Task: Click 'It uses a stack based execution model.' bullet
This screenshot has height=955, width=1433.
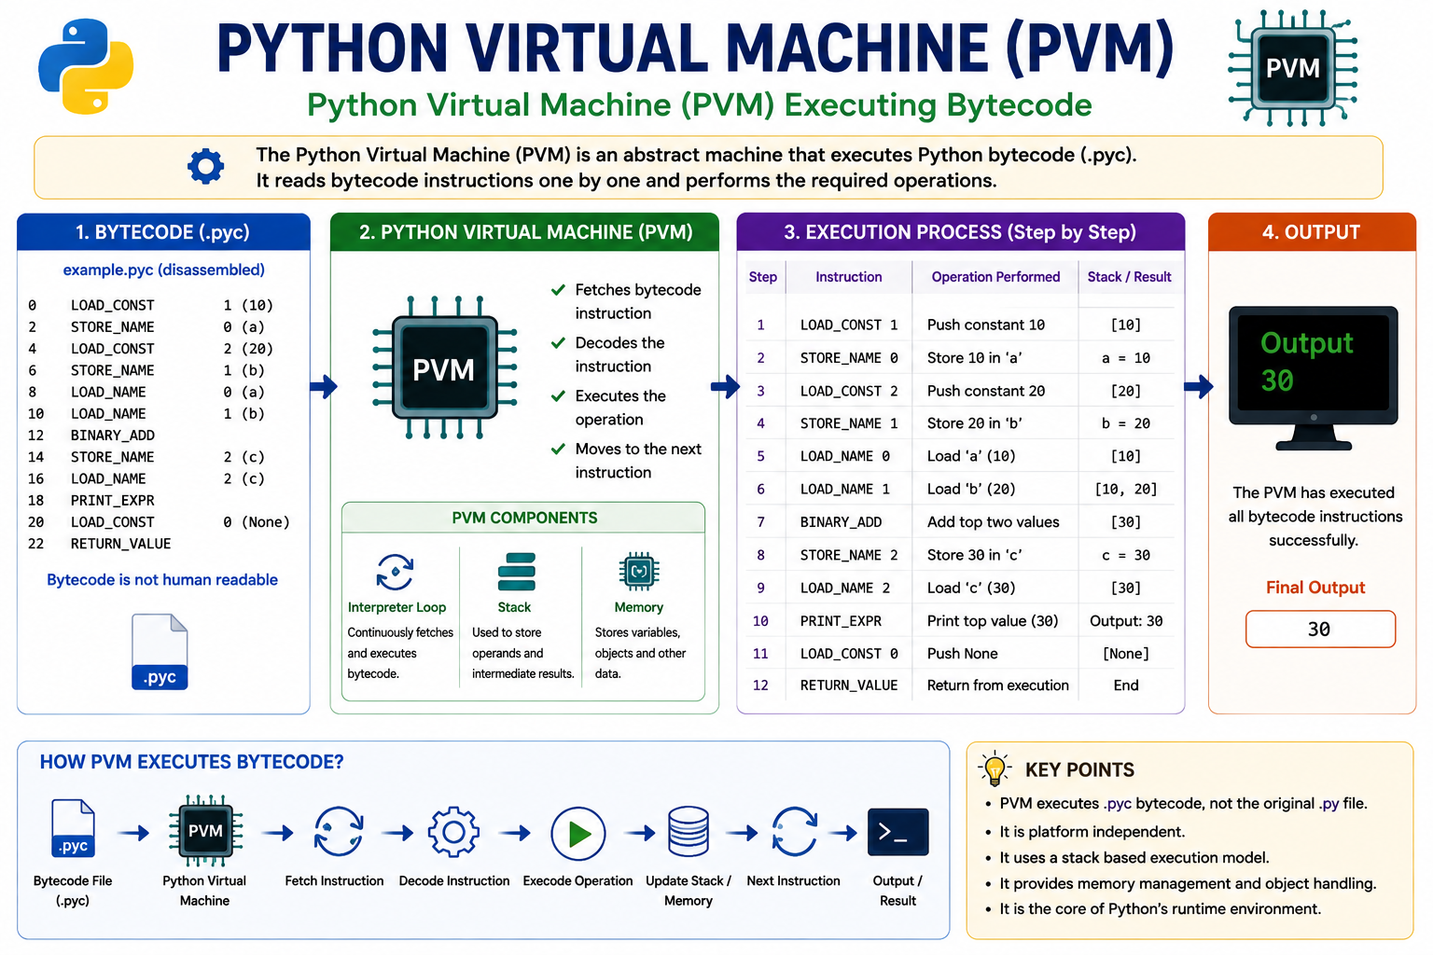Action: point(1134,858)
